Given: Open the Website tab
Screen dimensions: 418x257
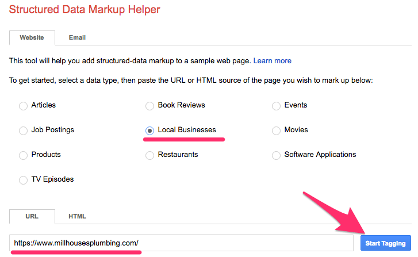Looking at the screenshot, I should click(x=32, y=37).
